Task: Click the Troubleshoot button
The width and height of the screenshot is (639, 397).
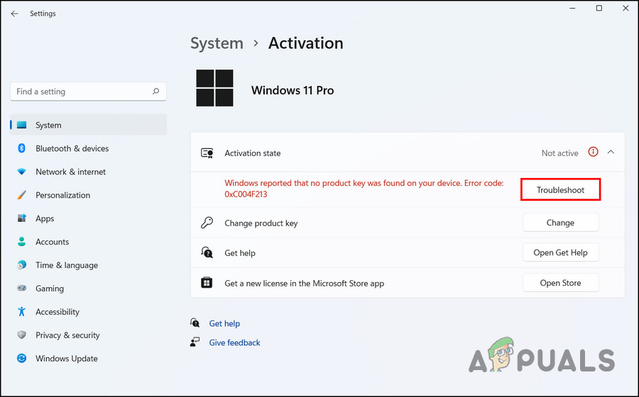Action: click(560, 190)
